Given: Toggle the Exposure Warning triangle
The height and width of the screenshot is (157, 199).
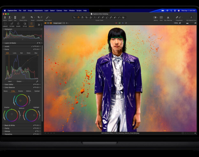Looking at the screenshot, I should click(168, 18).
